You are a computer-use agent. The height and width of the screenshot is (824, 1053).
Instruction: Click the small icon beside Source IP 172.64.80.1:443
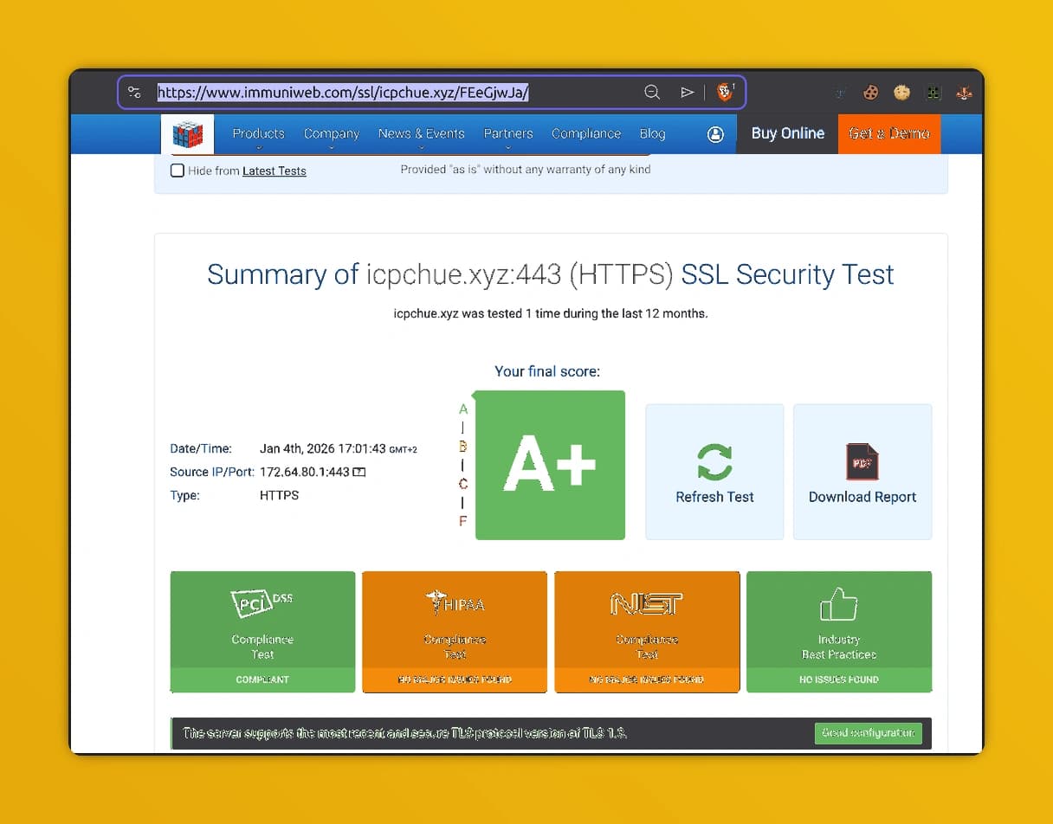(x=359, y=473)
